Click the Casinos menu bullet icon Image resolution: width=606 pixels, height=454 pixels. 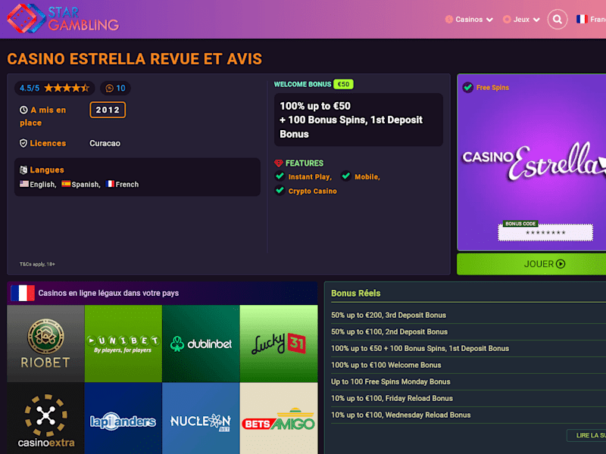pyautogui.click(x=449, y=20)
